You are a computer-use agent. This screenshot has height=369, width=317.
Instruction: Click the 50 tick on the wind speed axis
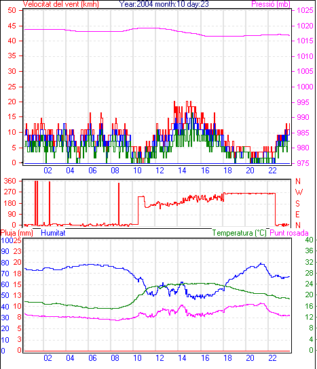[x=12, y=10]
